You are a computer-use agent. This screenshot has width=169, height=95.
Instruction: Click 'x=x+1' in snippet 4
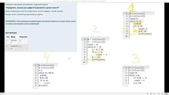pyautogui.click(x=47, y=83)
